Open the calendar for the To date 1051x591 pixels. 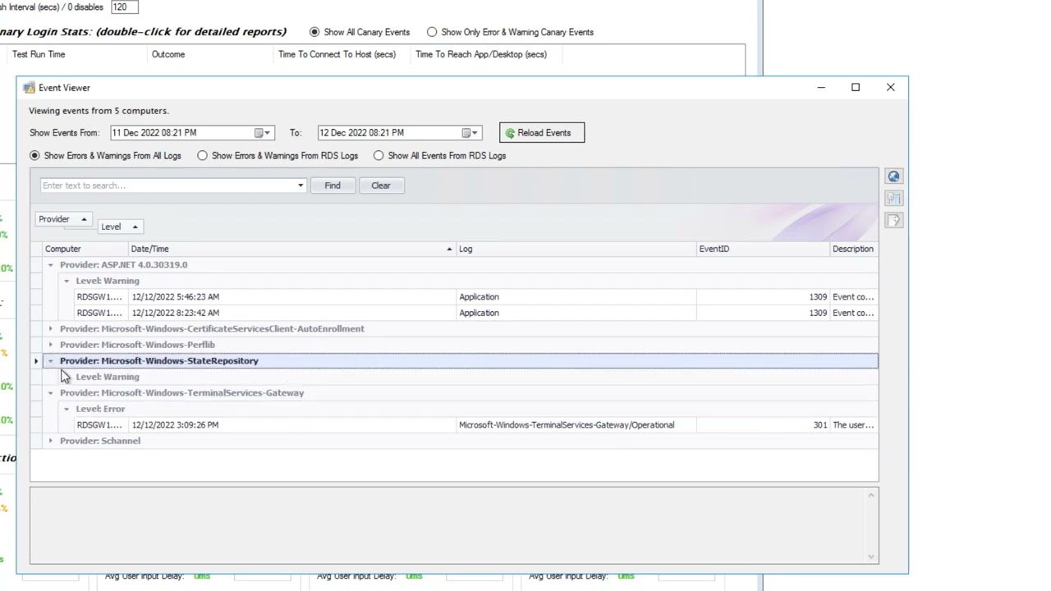(470, 133)
